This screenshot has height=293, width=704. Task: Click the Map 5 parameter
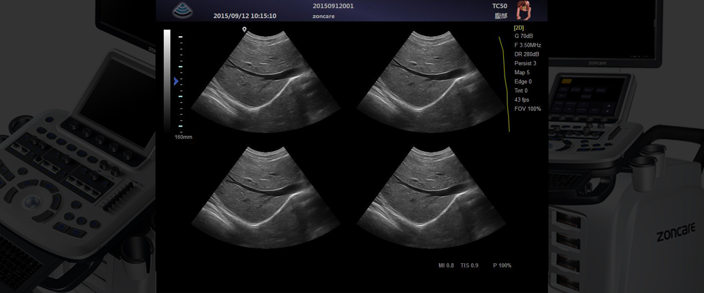click(522, 73)
